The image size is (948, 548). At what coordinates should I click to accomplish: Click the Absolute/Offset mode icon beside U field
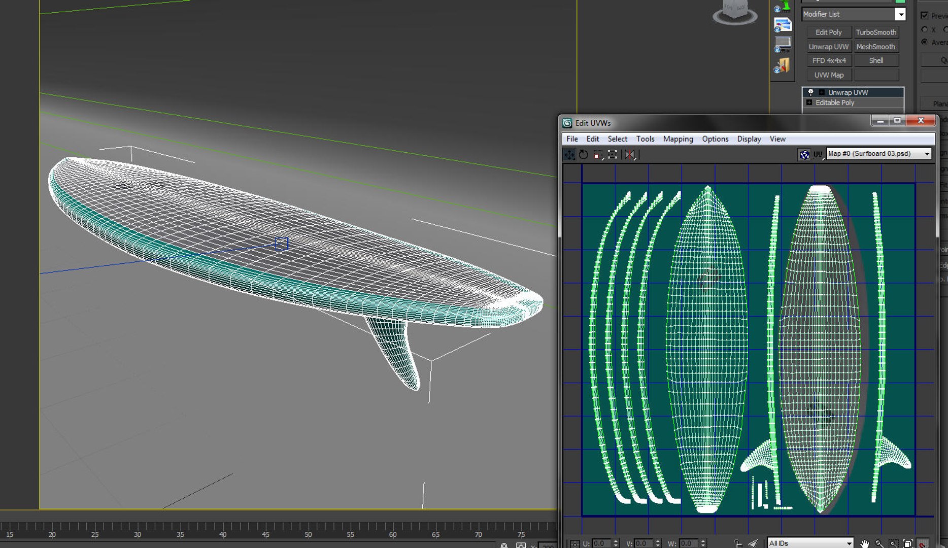click(x=574, y=543)
